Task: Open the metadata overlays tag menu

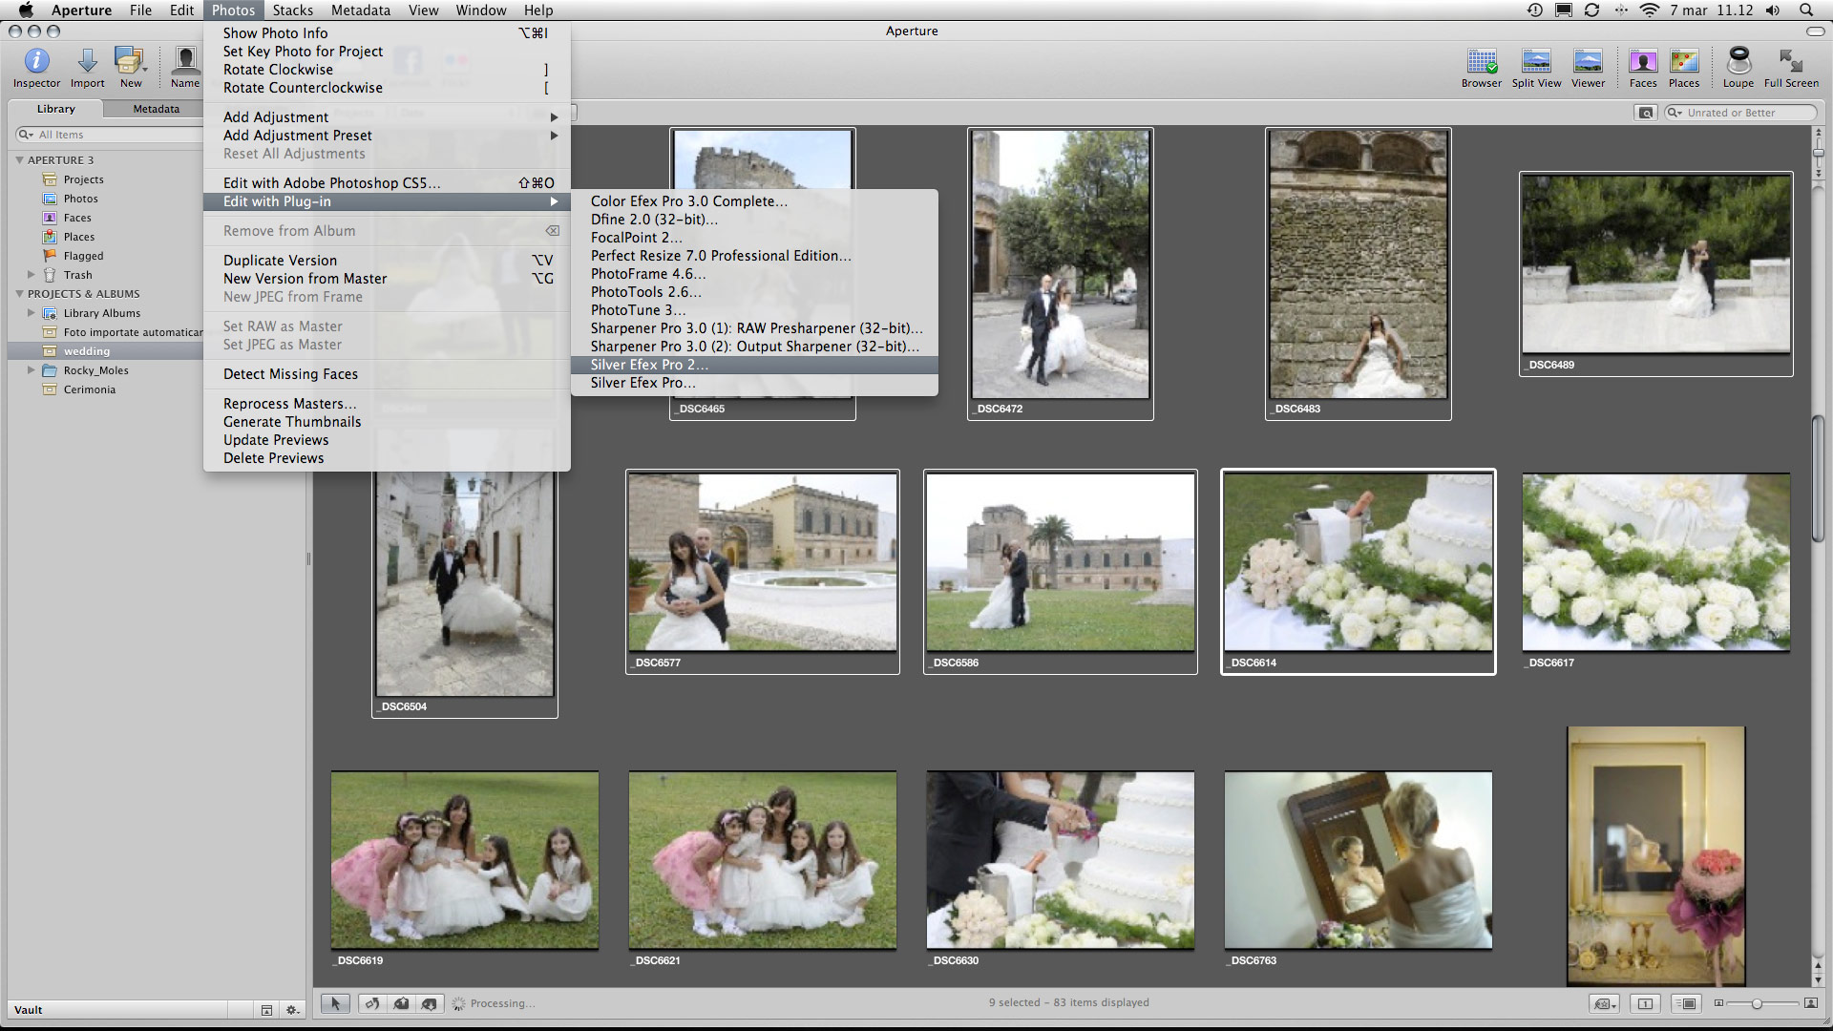Action: (1604, 1003)
